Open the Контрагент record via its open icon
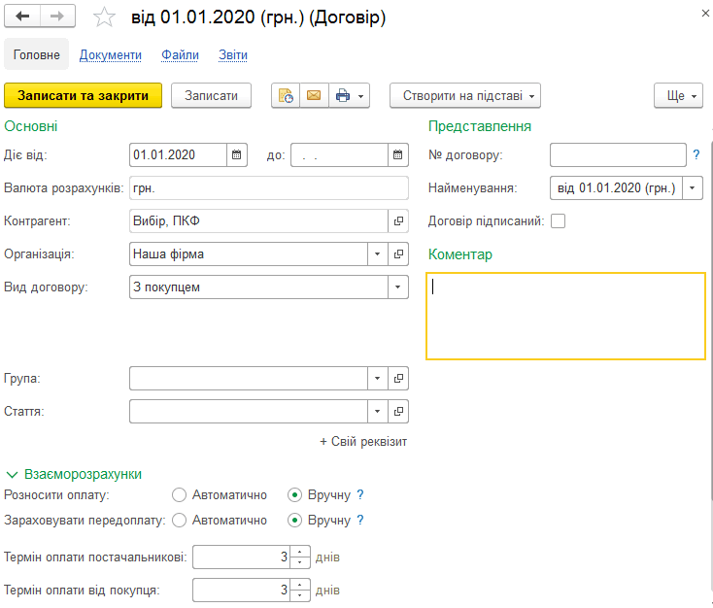The image size is (713, 608). tap(398, 221)
